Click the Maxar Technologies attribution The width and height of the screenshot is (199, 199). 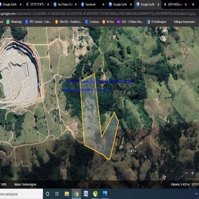pos(25,184)
